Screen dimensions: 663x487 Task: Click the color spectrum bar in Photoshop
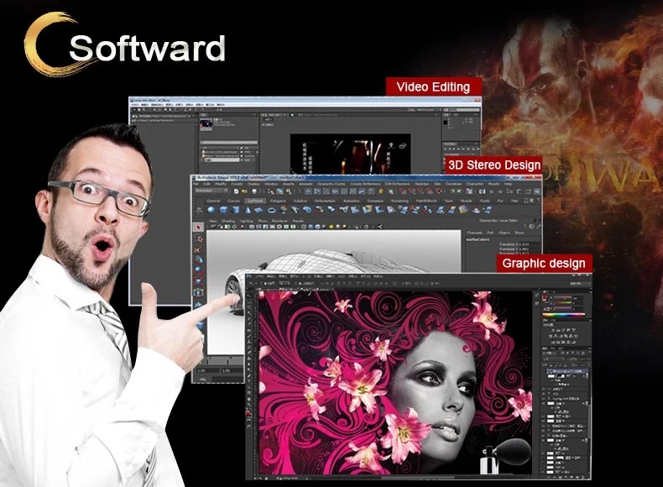coord(564,315)
